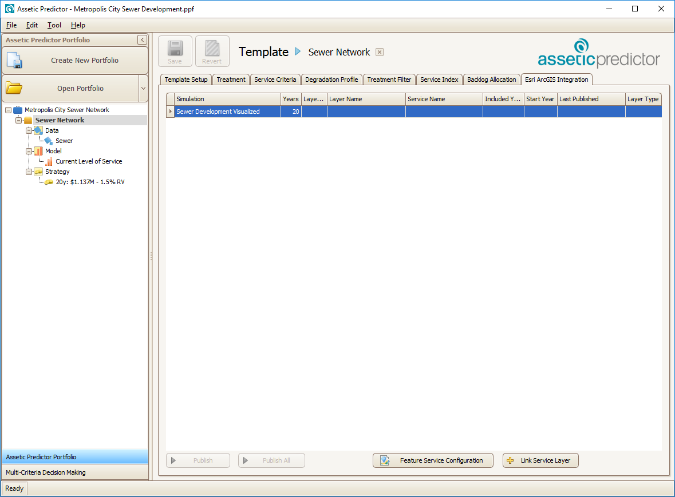Switch to Multi-Criteria Decision Making pane

(75, 472)
